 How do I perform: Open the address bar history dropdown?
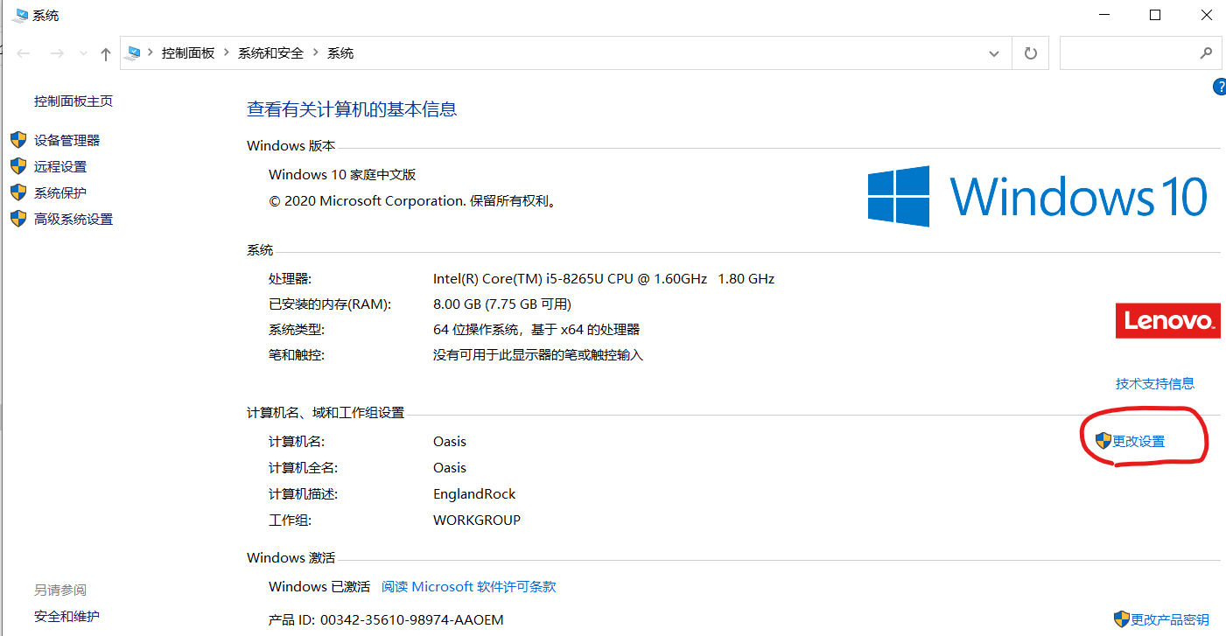pyautogui.click(x=994, y=53)
